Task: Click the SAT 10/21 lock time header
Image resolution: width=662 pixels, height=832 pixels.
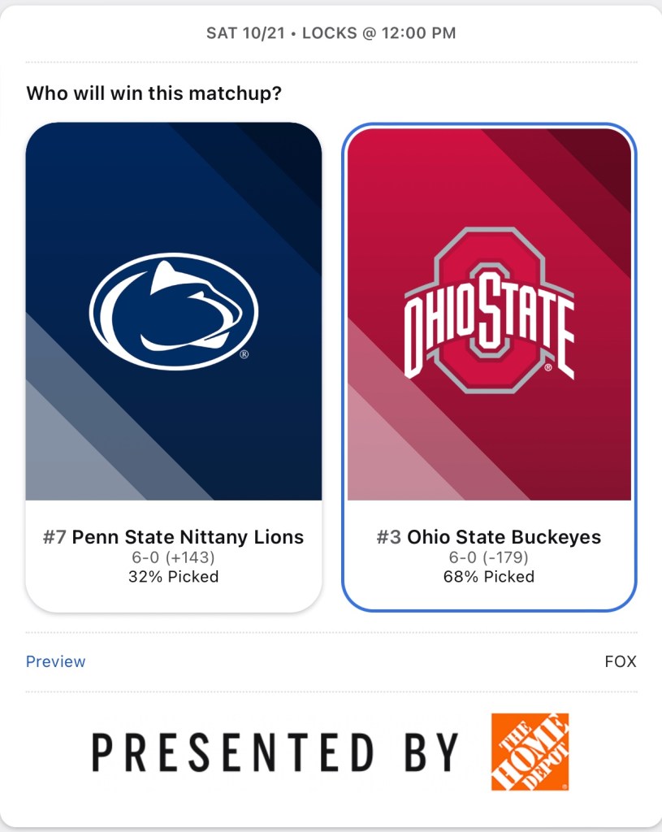Action: coord(331,33)
